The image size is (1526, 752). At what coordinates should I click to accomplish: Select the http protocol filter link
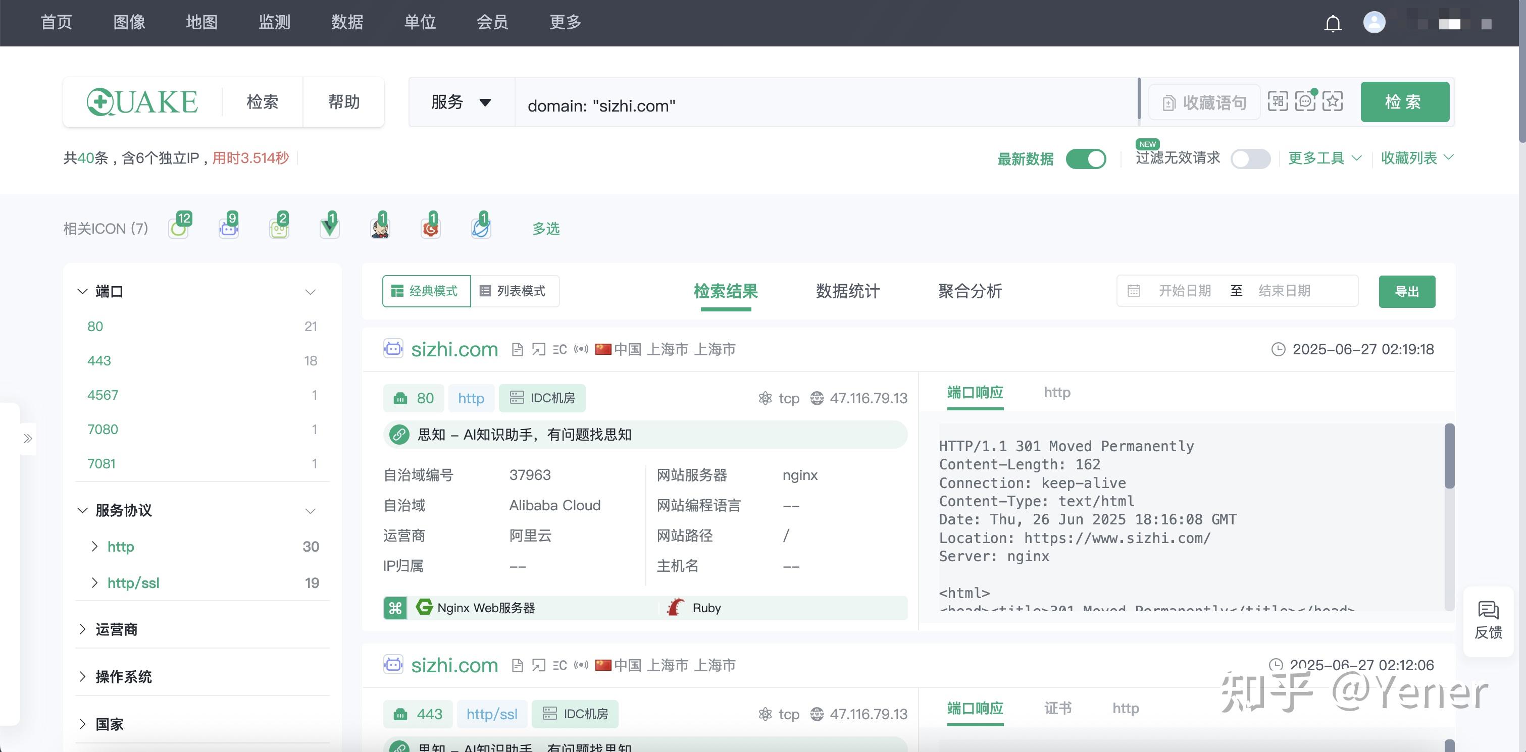coord(120,547)
